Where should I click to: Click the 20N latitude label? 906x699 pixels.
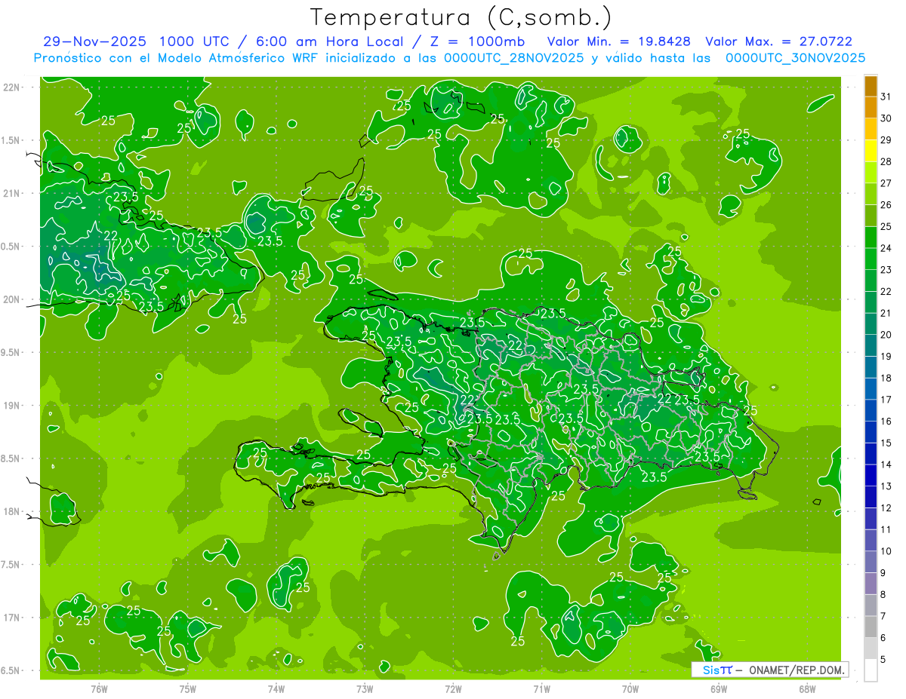[13, 299]
